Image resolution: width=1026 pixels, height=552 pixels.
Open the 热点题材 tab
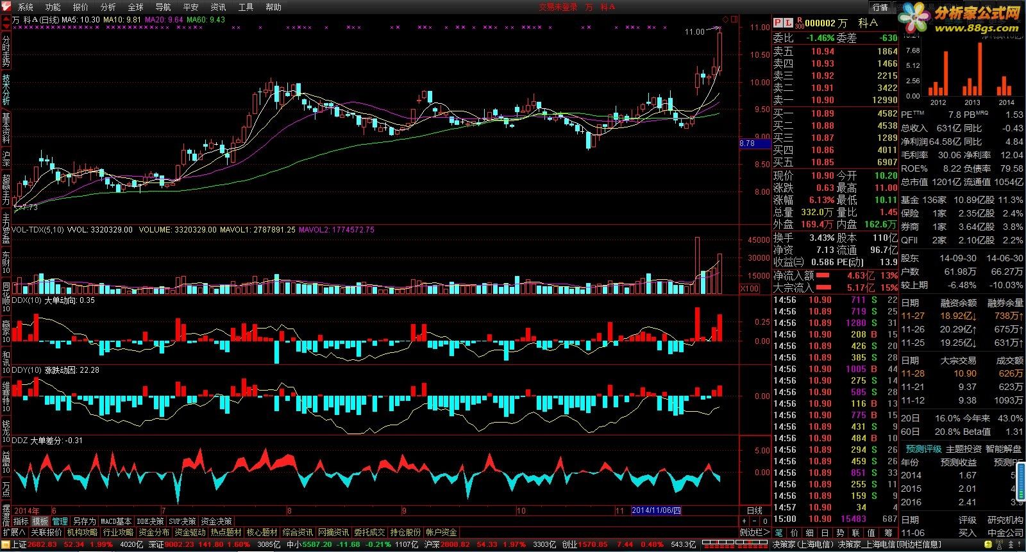226,533
